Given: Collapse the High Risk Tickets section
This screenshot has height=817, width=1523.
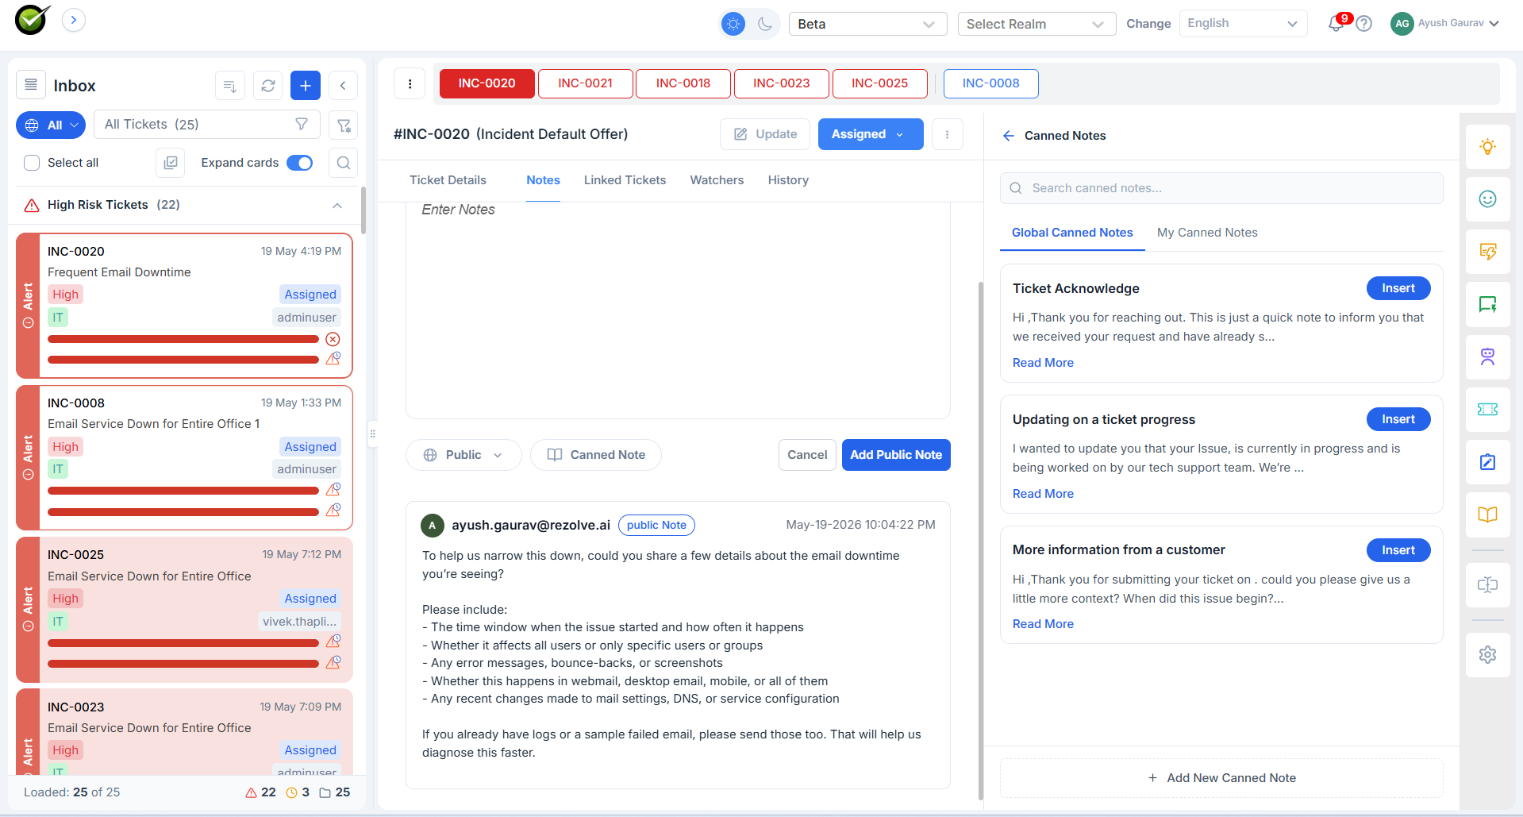Looking at the screenshot, I should click(x=337, y=205).
